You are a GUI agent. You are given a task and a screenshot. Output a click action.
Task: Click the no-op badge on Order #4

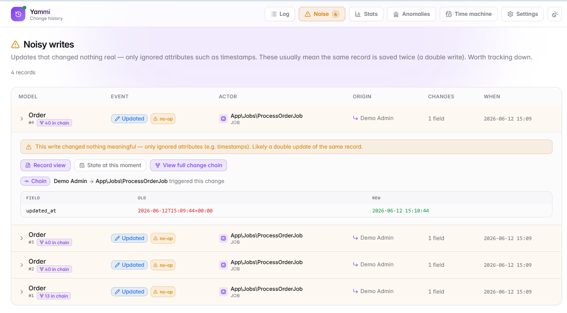point(163,119)
